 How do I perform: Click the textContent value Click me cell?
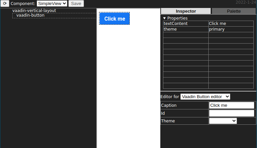coord(231,24)
